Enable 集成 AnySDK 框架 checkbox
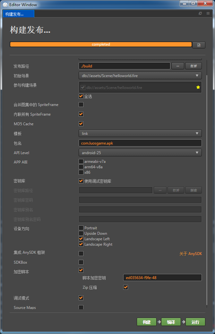Viewport: 215px width, 334px height. [x=81, y=253]
